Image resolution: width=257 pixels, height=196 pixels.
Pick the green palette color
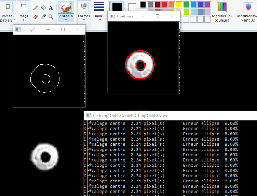point(186,5)
